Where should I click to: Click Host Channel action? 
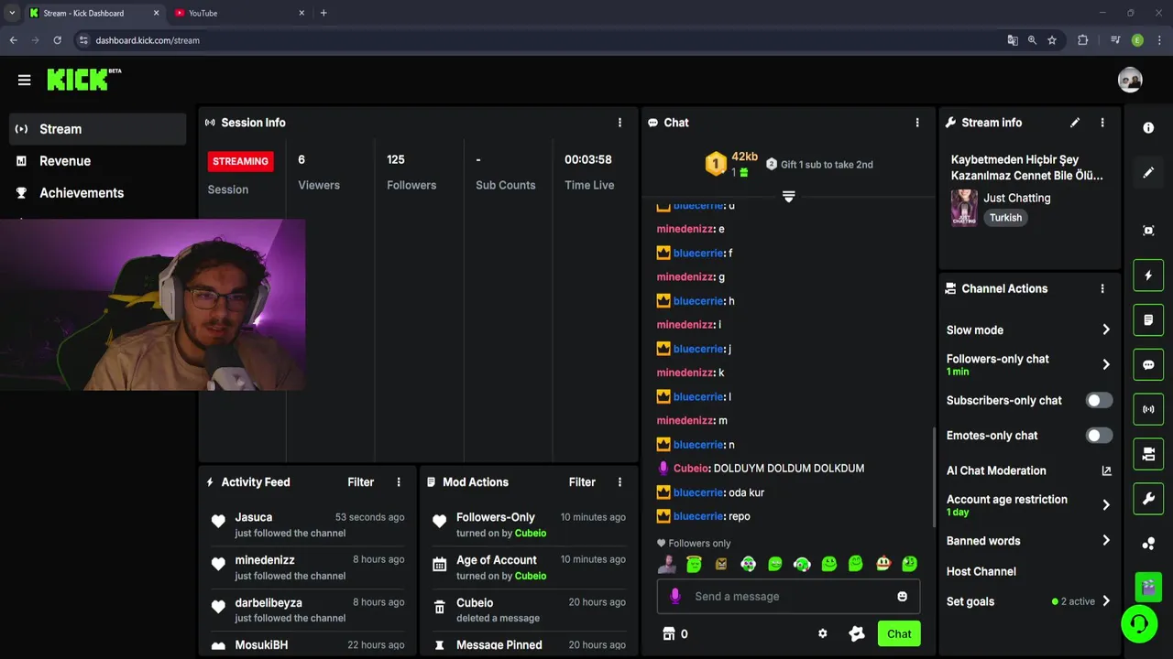(x=981, y=571)
